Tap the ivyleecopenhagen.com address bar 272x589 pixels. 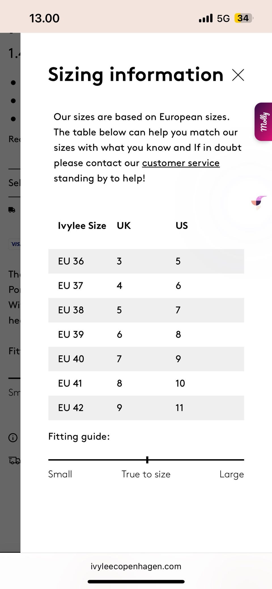tap(136, 566)
